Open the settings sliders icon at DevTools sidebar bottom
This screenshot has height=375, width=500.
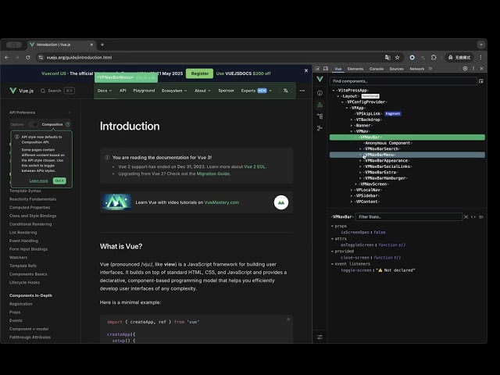[x=320, y=337]
